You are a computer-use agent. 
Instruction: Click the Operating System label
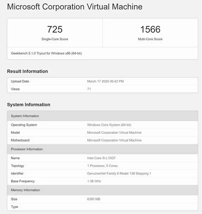click(x=24, y=125)
